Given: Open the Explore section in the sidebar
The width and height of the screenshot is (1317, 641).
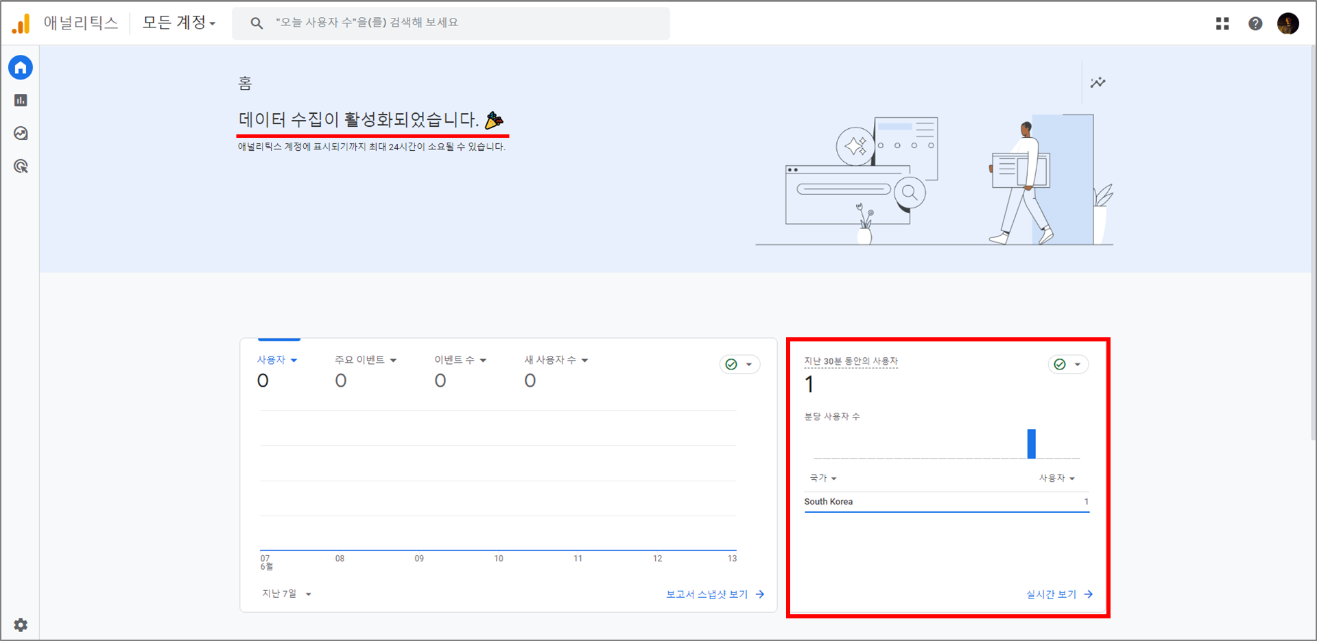Looking at the screenshot, I should (21, 133).
